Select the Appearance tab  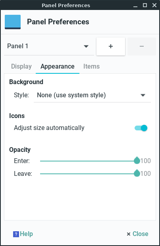pos(58,67)
